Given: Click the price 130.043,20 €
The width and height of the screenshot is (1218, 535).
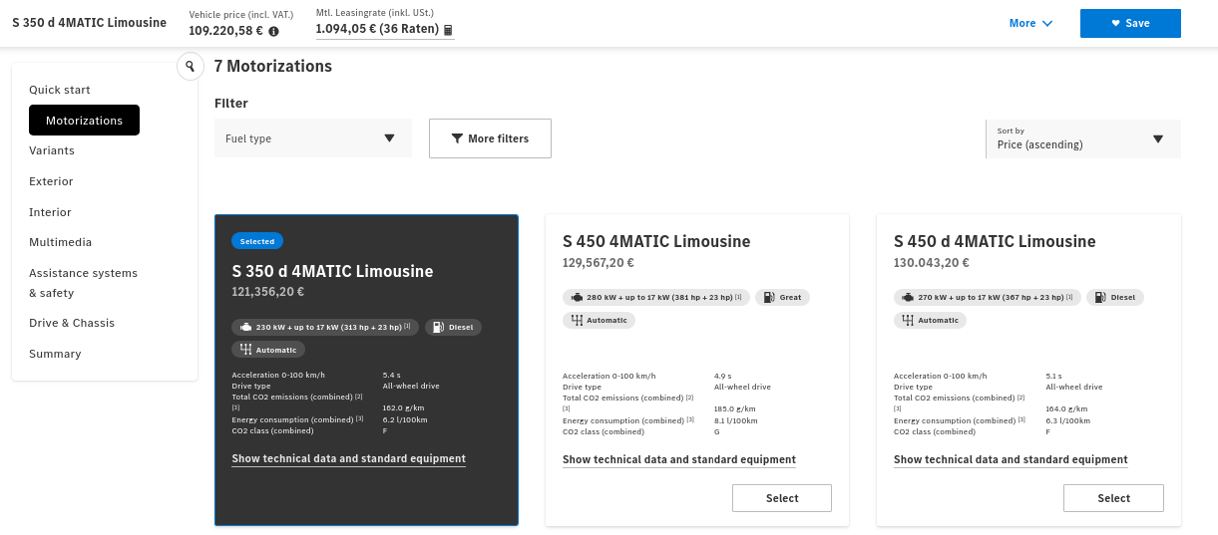Looking at the screenshot, I should [930, 263].
